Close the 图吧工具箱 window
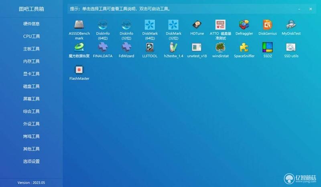321x187 pixels. [311, 9]
